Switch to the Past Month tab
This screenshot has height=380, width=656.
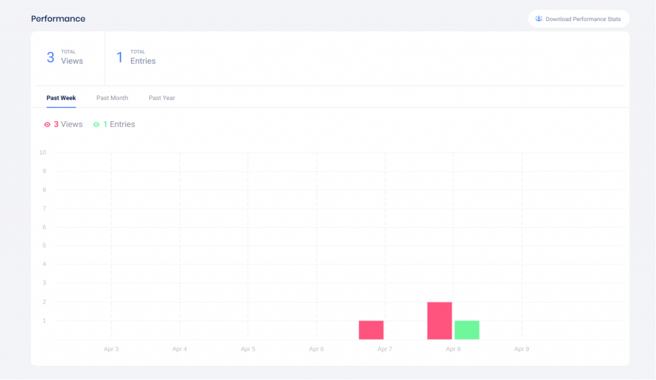coord(112,98)
